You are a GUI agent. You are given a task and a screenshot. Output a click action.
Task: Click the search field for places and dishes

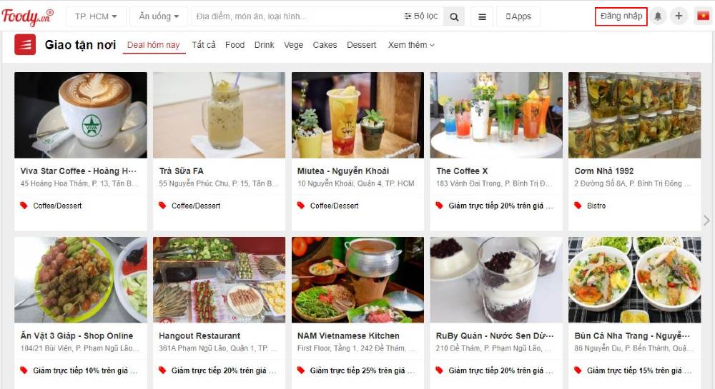297,17
